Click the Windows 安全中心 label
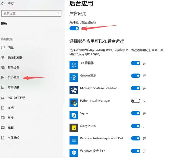The width and height of the screenshot is (195, 158). click(x=92, y=151)
